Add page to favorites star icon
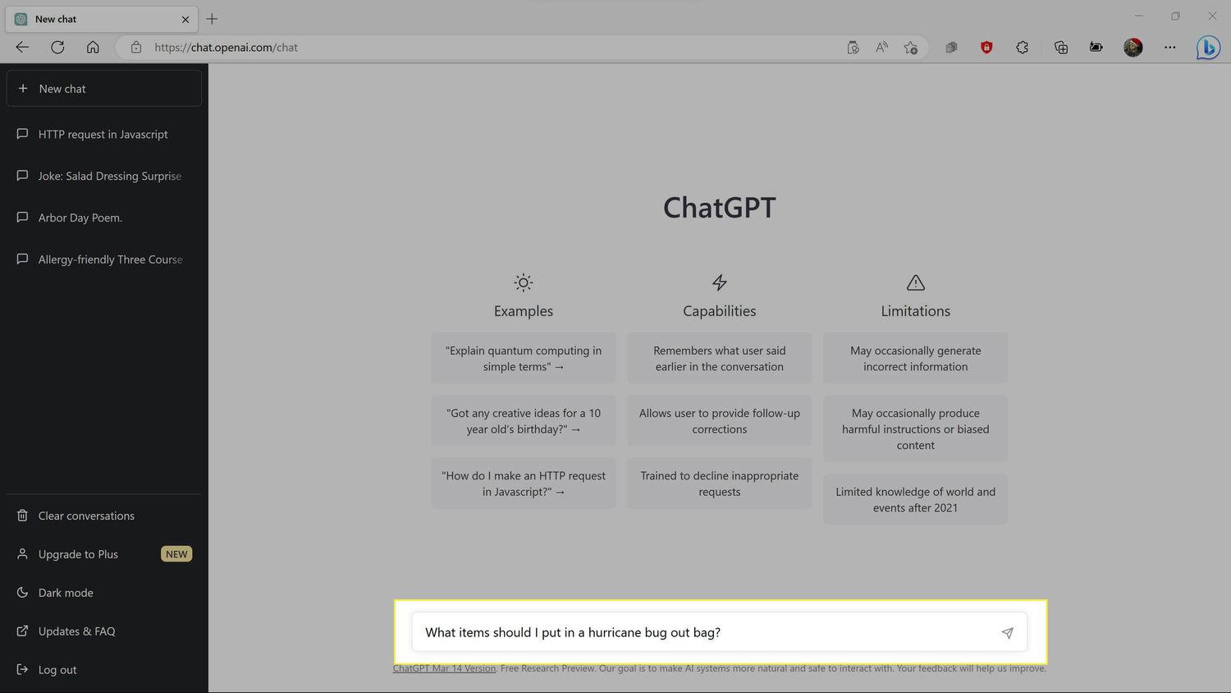The width and height of the screenshot is (1231, 693). click(x=910, y=48)
